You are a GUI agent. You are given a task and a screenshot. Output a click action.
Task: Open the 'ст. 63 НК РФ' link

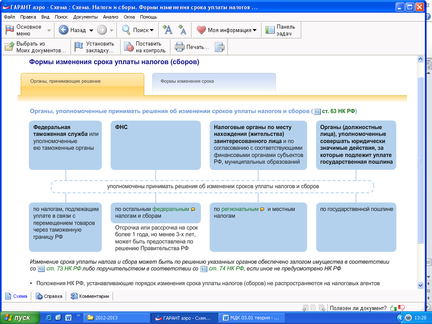(x=338, y=111)
